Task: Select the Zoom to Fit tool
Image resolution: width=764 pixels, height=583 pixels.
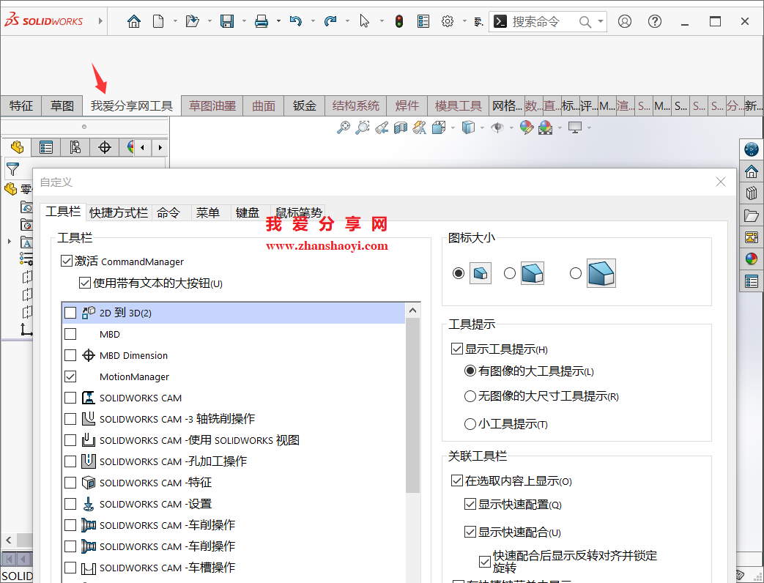Action: [344, 127]
